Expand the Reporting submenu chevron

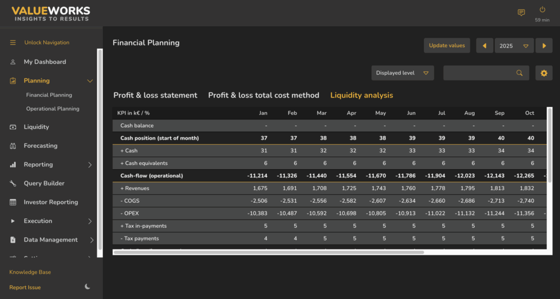(x=90, y=165)
